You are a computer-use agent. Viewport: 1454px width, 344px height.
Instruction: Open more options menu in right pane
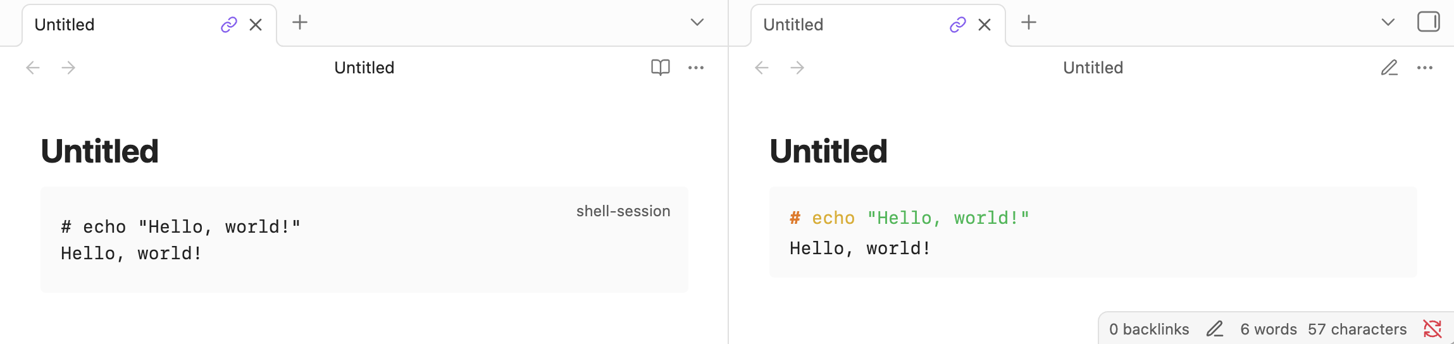click(1425, 68)
